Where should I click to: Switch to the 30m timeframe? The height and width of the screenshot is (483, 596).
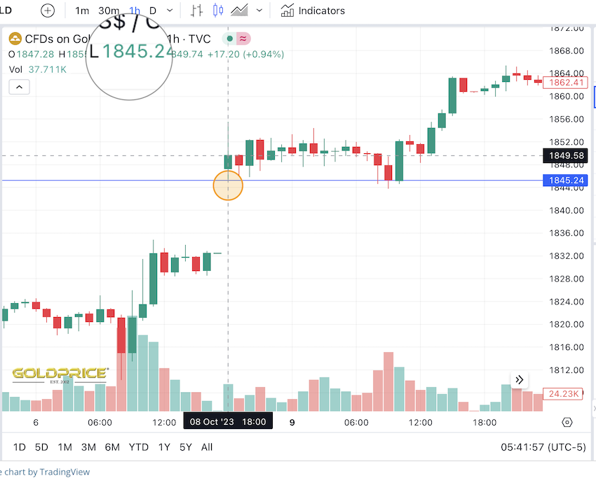tap(109, 10)
